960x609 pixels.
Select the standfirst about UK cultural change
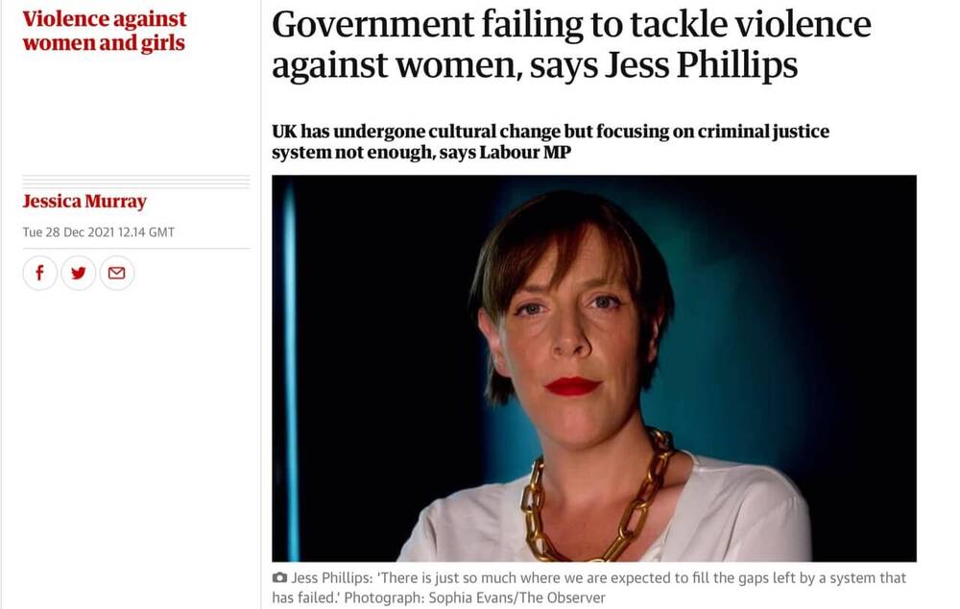pyautogui.click(x=550, y=141)
